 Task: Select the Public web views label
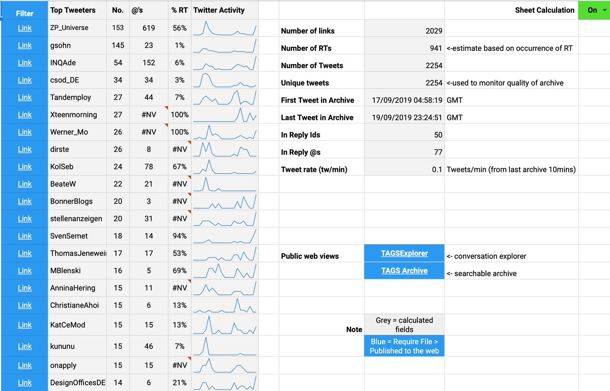(310, 256)
